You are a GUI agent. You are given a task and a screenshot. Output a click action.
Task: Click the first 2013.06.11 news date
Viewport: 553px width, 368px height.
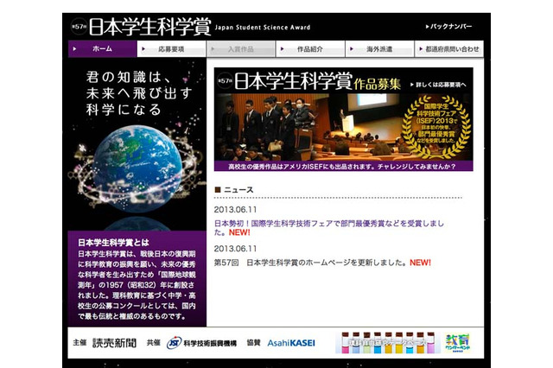tap(235, 210)
